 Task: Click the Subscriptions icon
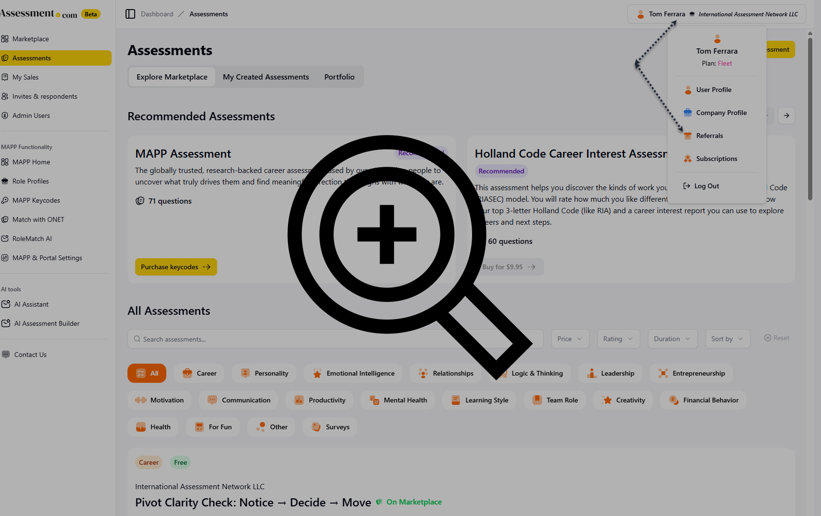tap(688, 159)
